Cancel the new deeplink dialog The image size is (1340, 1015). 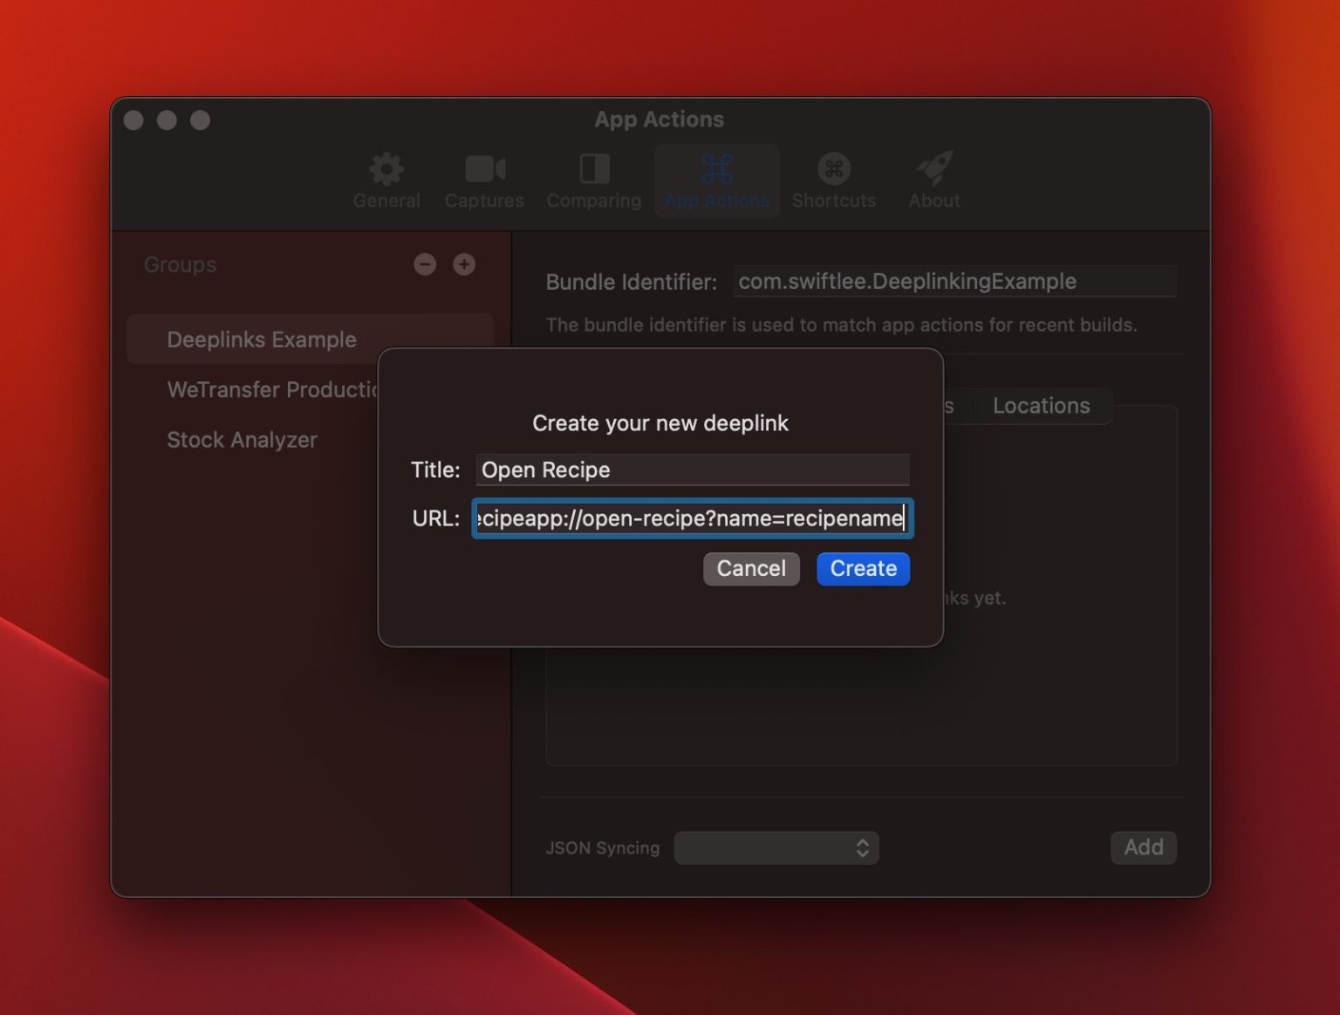coord(751,568)
